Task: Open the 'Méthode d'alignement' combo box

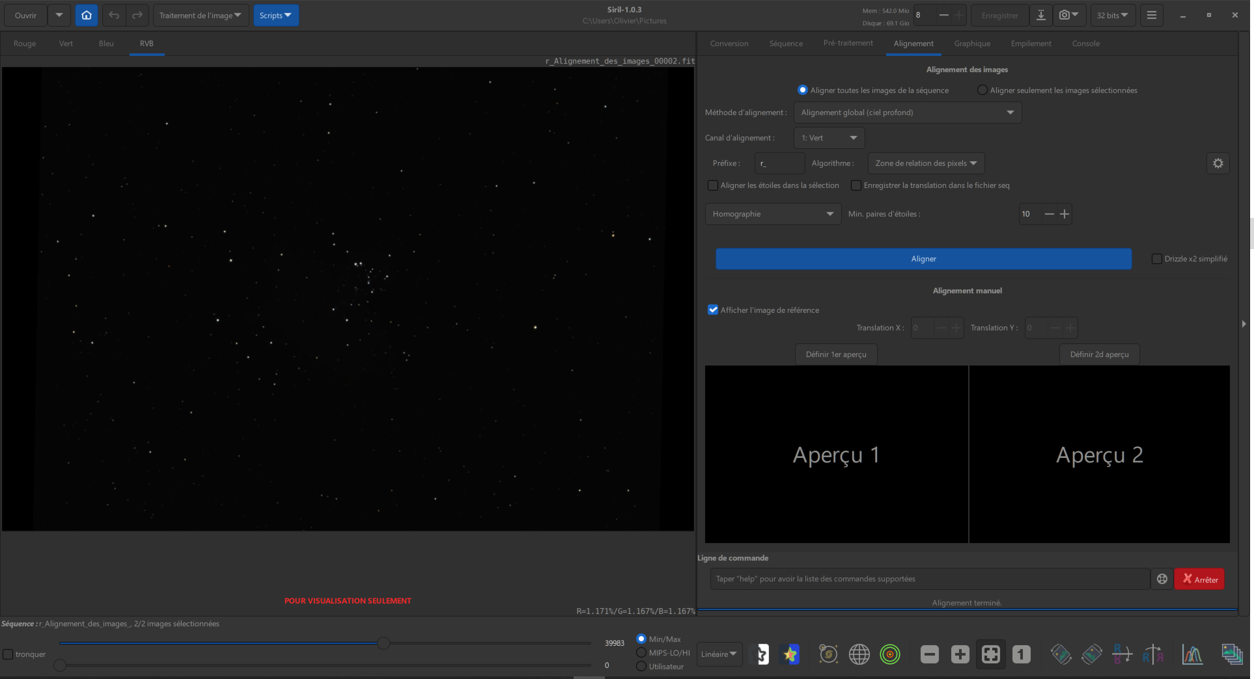Action: pos(908,113)
